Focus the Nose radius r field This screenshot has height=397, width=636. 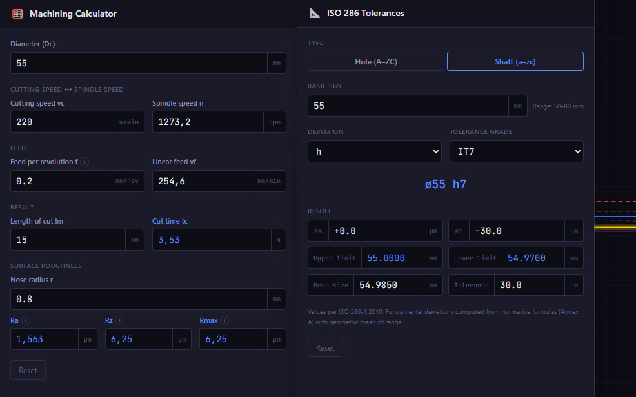(139, 299)
